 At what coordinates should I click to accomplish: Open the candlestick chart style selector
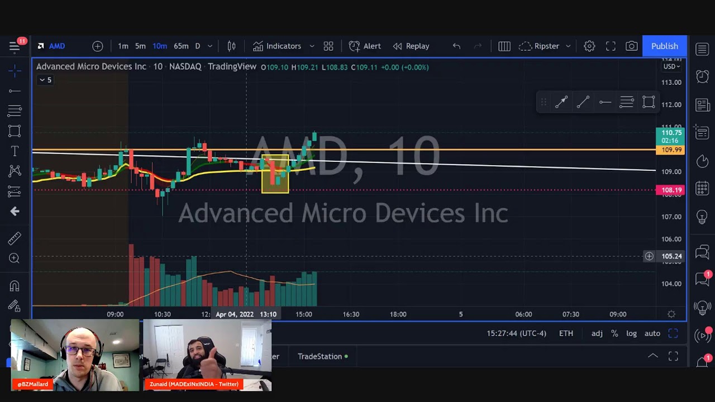point(231,46)
